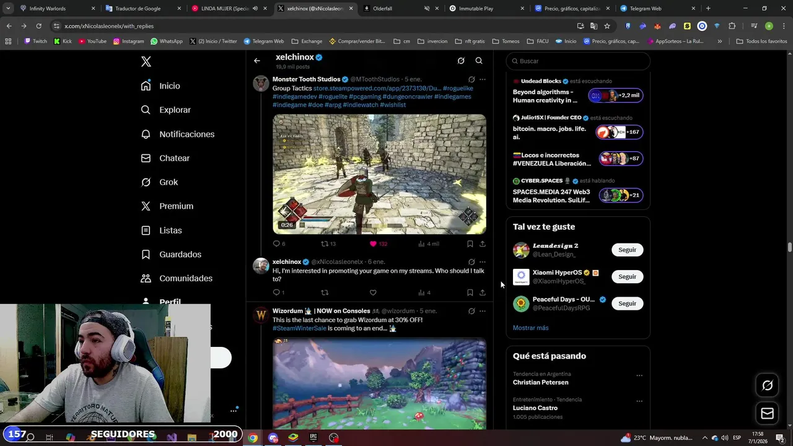The height and width of the screenshot is (446, 793).
Task: Share the Monster Tooth Studios post
Action: pyautogui.click(x=482, y=244)
